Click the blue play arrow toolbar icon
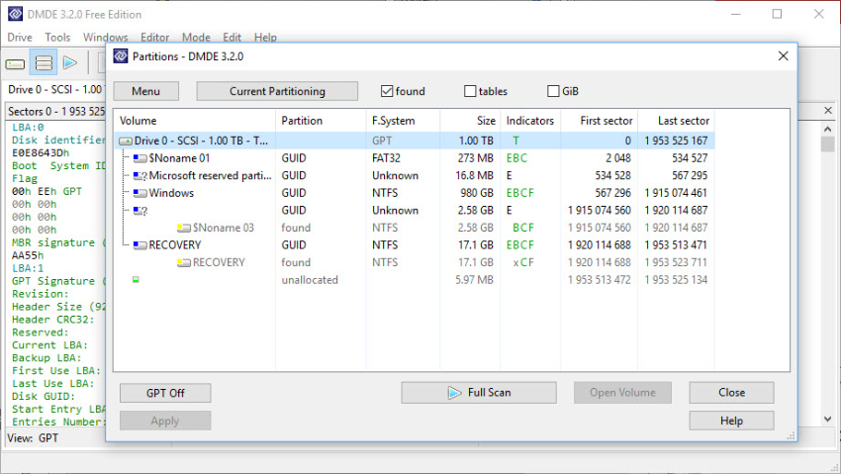 click(70, 63)
